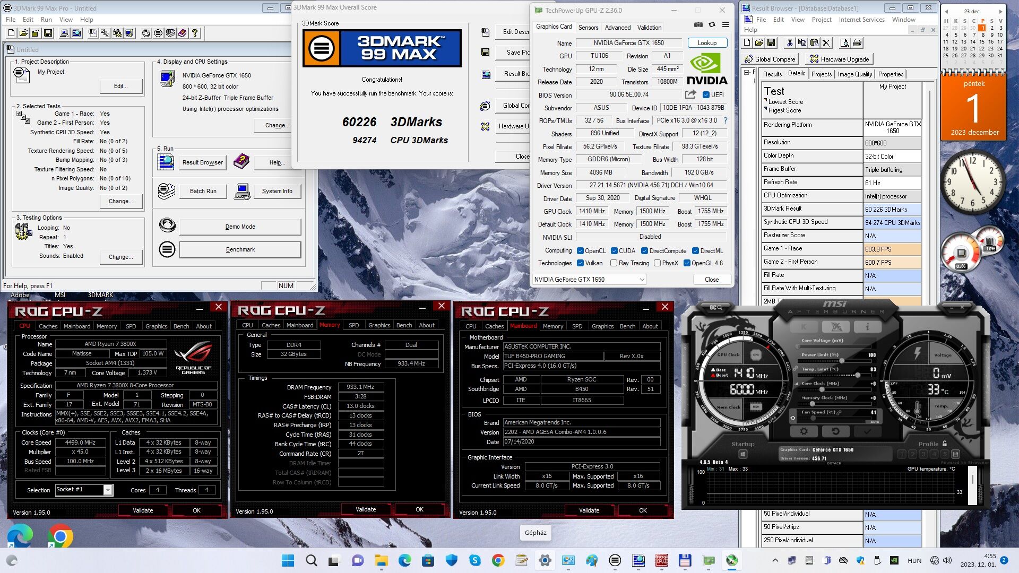
Task: Click Print icon in Result Browser toolbar
Action: point(857,42)
